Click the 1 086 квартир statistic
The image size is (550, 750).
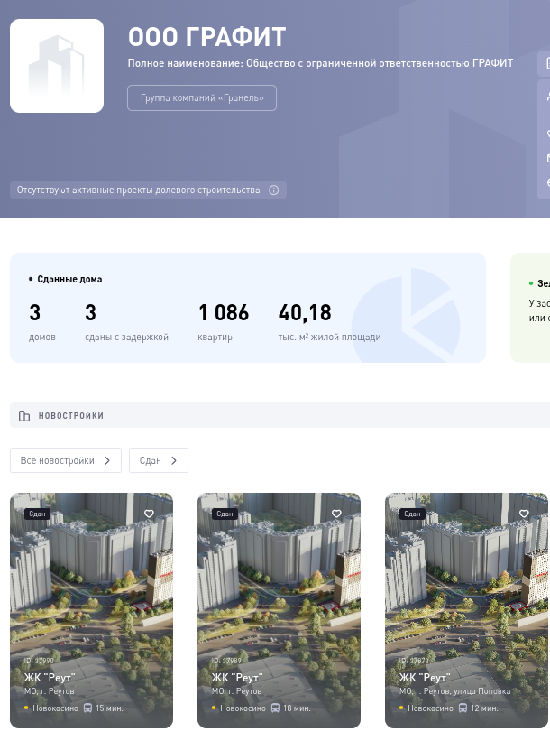(223, 322)
